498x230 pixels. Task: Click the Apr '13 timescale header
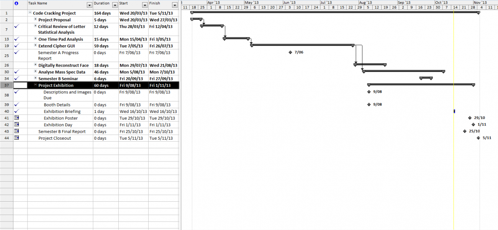pyautogui.click(x=225, y=2)
